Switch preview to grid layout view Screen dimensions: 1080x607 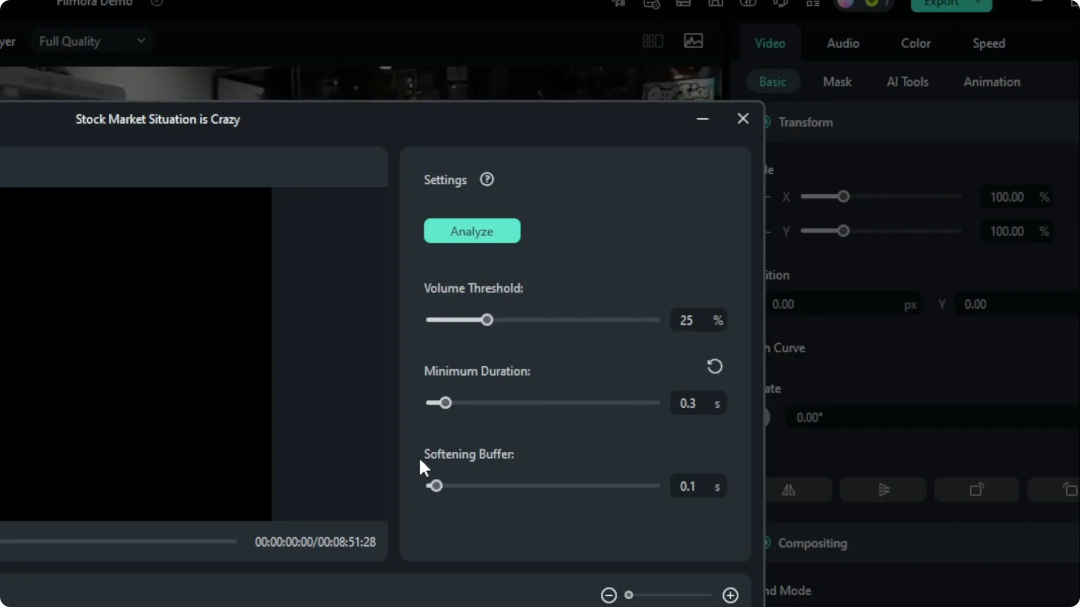651,40
